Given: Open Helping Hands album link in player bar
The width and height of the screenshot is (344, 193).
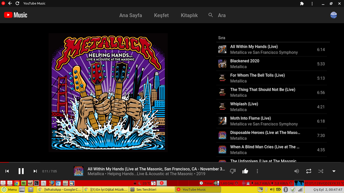Looking at the screenshot, I should tap(150, 174).
